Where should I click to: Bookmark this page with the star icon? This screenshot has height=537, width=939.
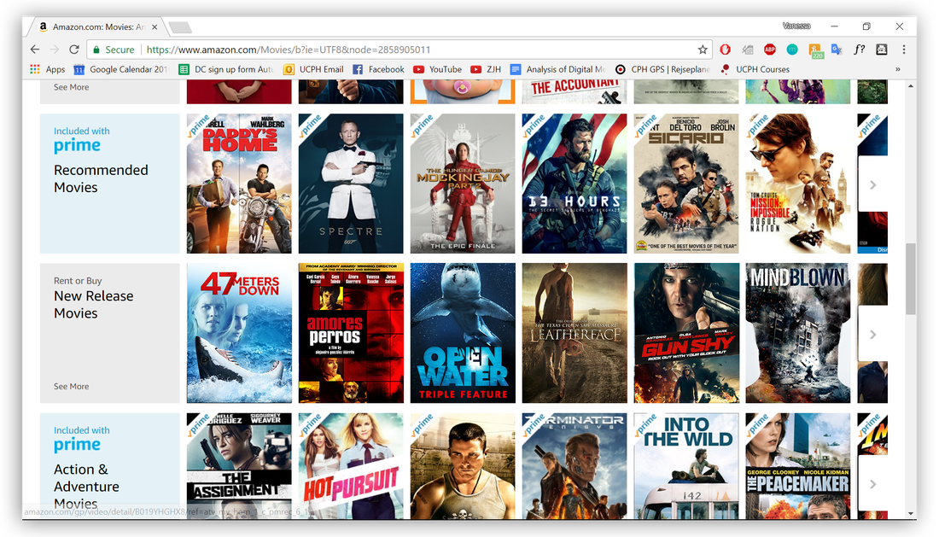[703, 50]
